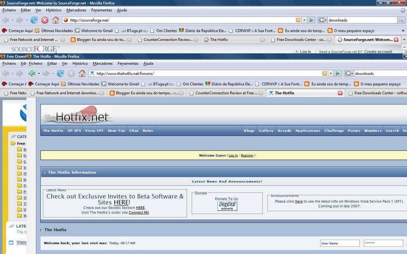Go to Home page in SourceForge window toolbar
Image resolution: width=407 pixels, height=254 pixels.
pyautogui.click(x=56, y=20)
